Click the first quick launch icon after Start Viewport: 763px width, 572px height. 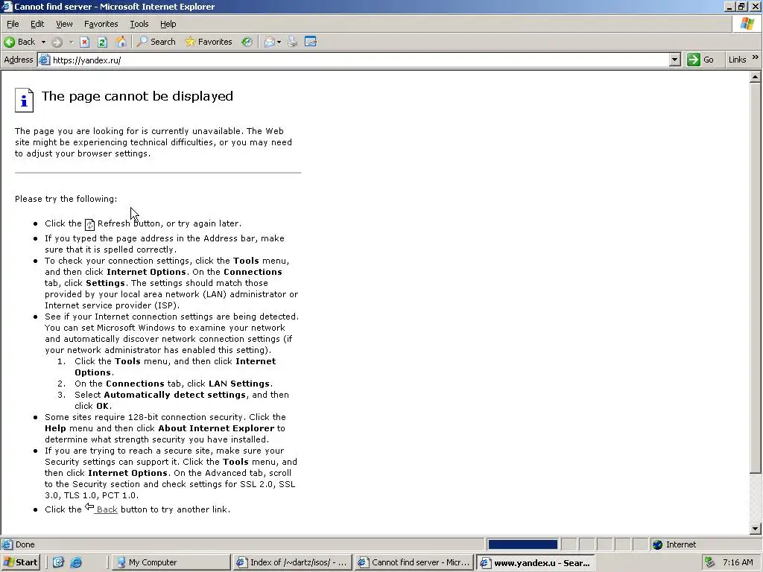point(58,562)
